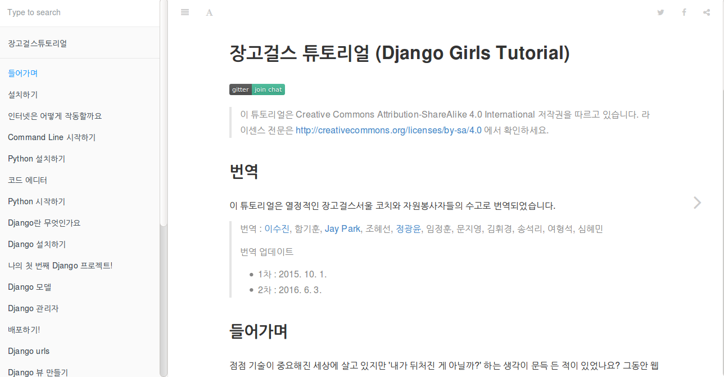Click the '2차 : 2016. 6. 3.' list item
Screen dimensions: 724x377
tap(289, 290)
